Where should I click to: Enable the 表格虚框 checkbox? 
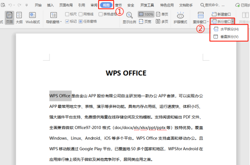[100, 14]
